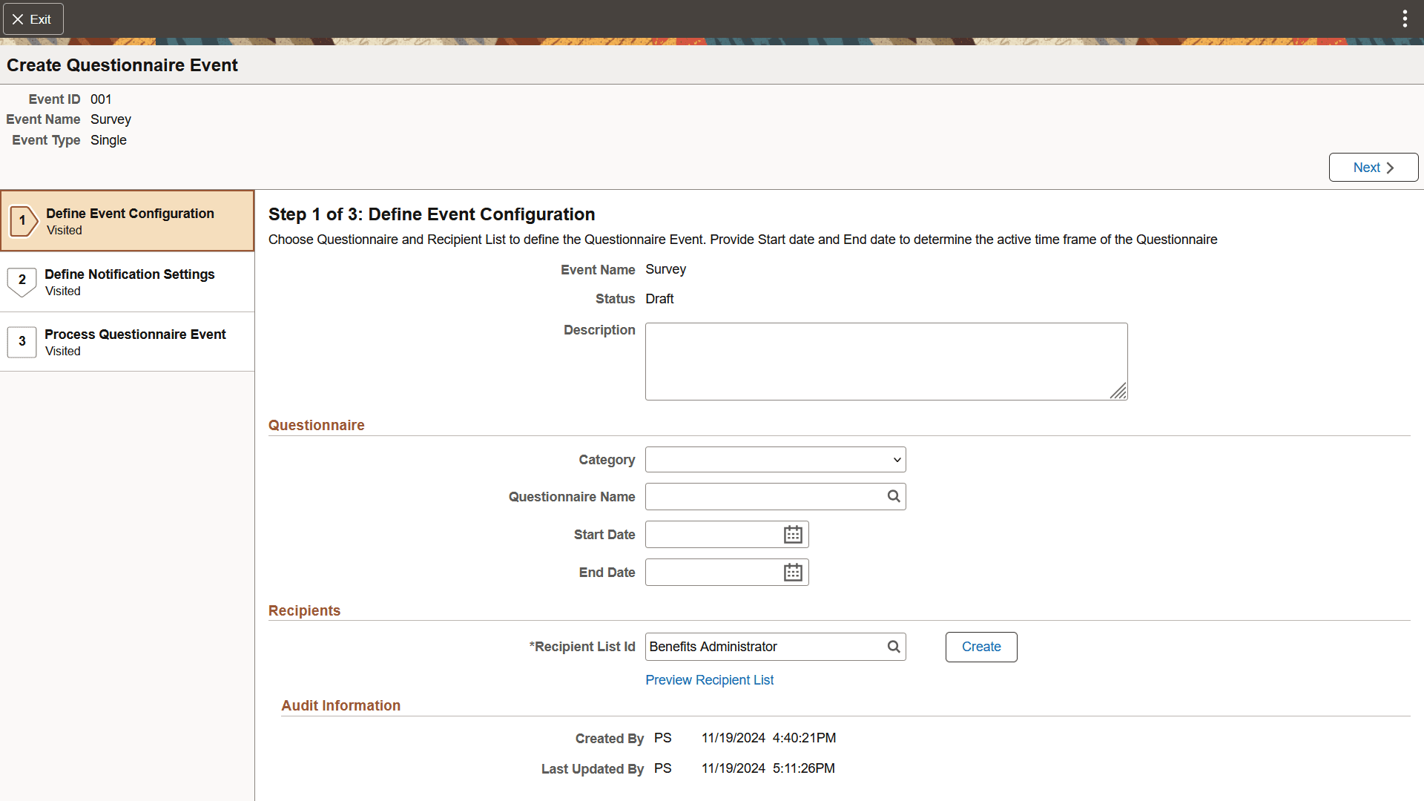Open the Category dropdown

pos(774,459)
